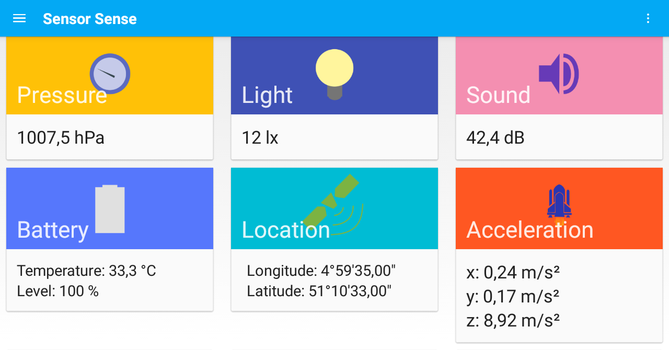
Task: Select the Battery card
Action: click(52, 229)
